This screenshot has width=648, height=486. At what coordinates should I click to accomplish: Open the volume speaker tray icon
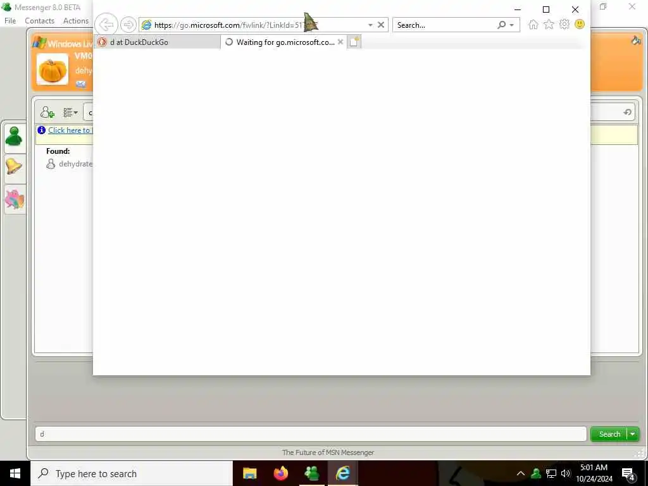coord(565,473)
